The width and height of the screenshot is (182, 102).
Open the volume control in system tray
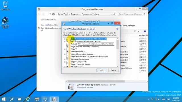click(x=159, y=99)
